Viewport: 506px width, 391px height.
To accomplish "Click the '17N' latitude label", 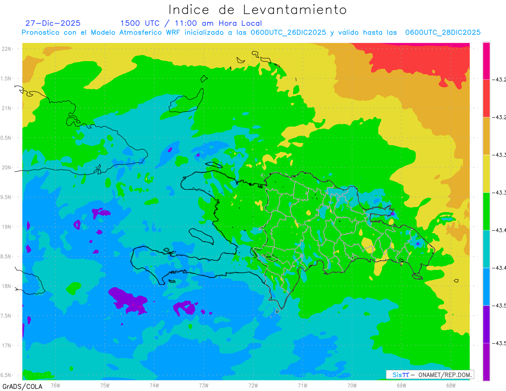I will tap(7, 345).
